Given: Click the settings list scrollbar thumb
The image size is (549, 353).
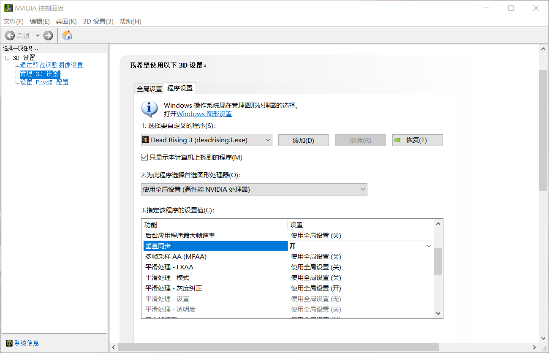Looking at the screenshot, I should pyautogui.click(x=438, y=262).
